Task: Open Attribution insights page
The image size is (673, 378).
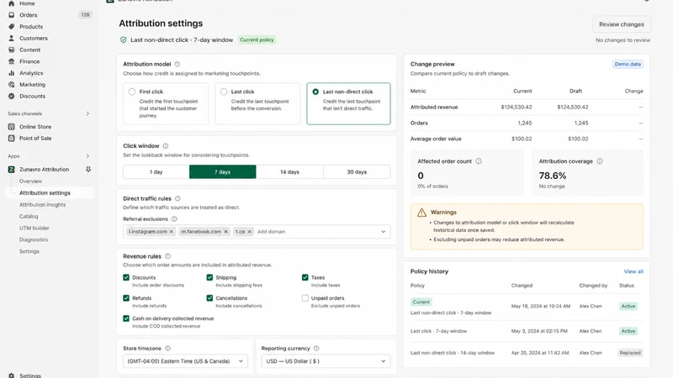Action: (x=43, y=205)
